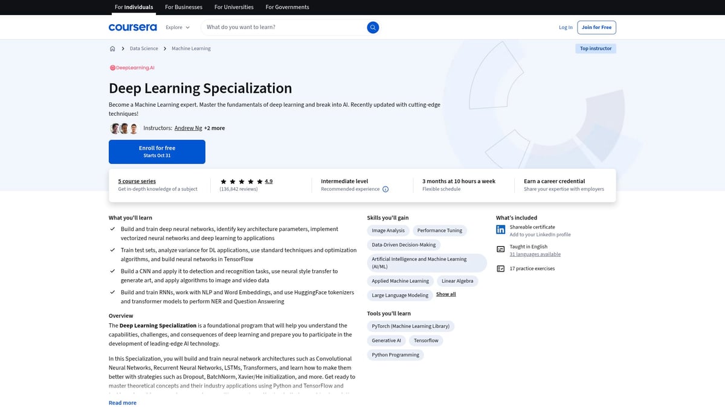Select the Large Language Modeling skill tag
Image resolution: width=725 pixels, height=407 pixels.
400,295
